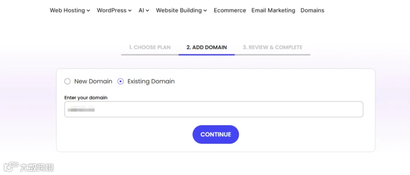
Task: Expand the Website Building menu
Action: pos(181,10)
